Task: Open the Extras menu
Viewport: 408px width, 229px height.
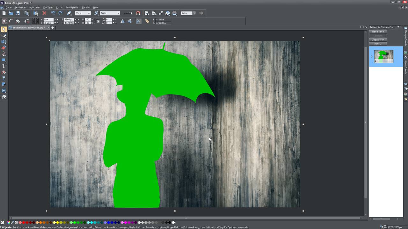Action: [59, 7]
